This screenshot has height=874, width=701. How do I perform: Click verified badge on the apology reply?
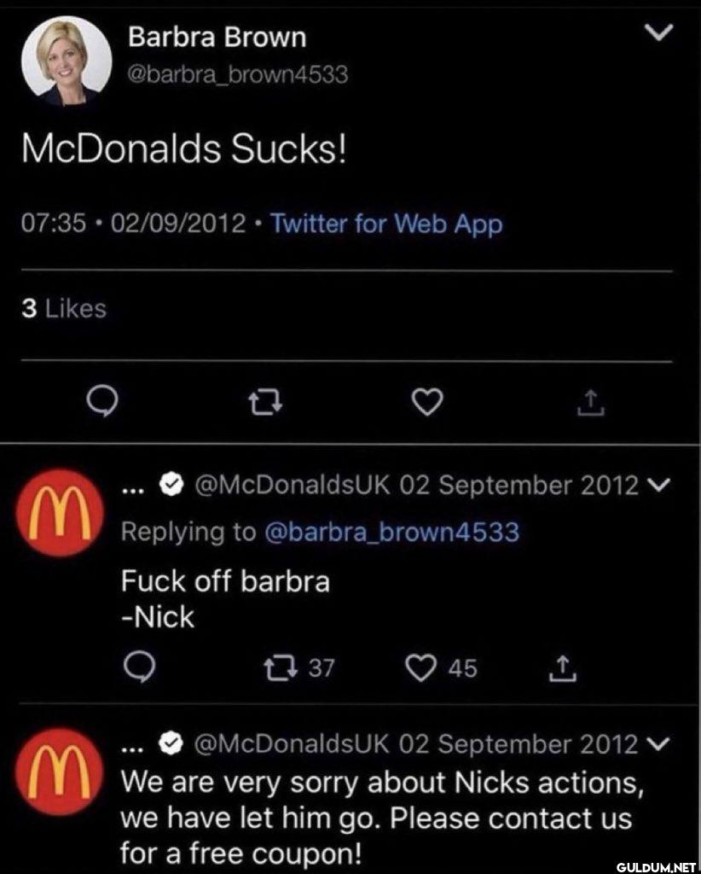click(x=171, y=744)
